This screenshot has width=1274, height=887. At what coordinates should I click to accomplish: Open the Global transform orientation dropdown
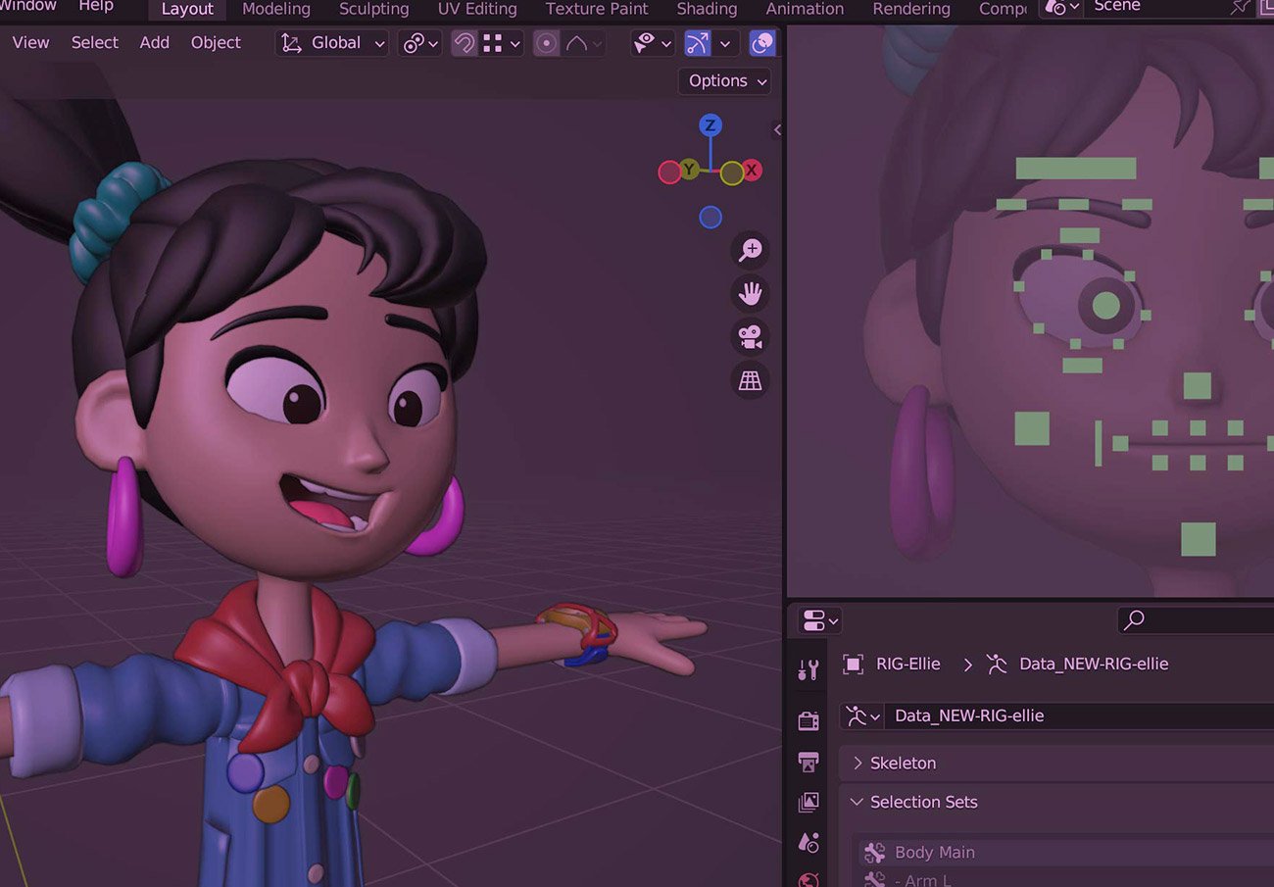coord(332,43)
